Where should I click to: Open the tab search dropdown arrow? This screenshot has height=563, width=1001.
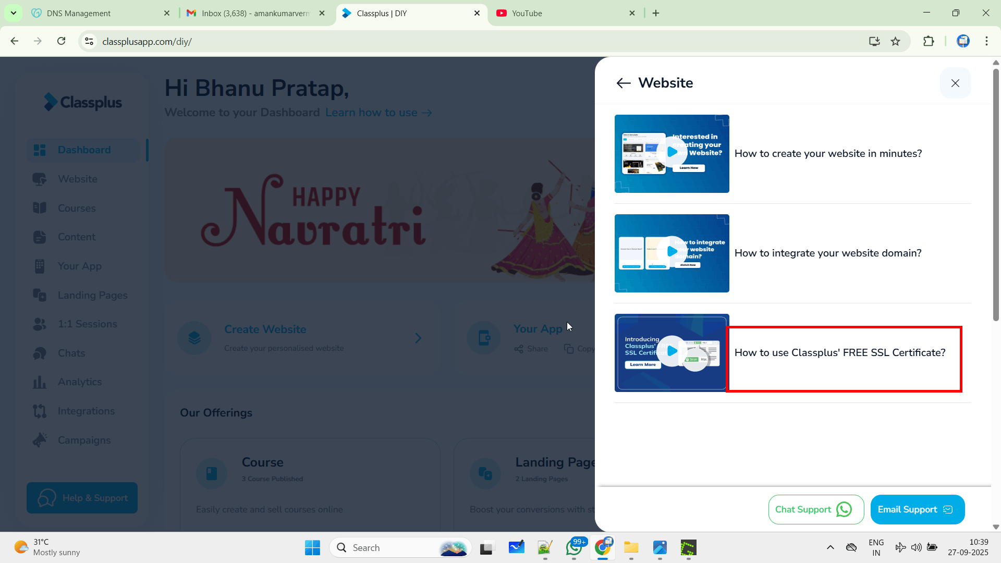coord(13,13)
